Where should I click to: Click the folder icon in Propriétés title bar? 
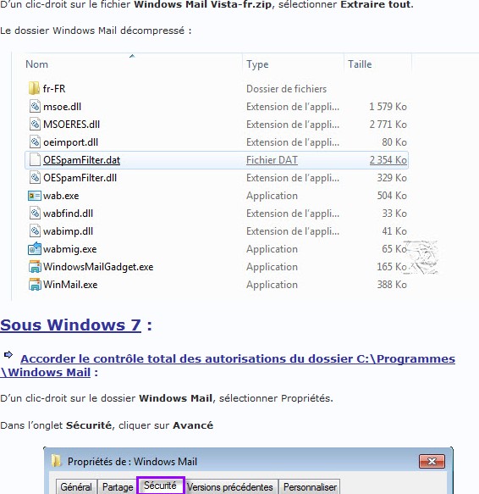click(56, 461)
